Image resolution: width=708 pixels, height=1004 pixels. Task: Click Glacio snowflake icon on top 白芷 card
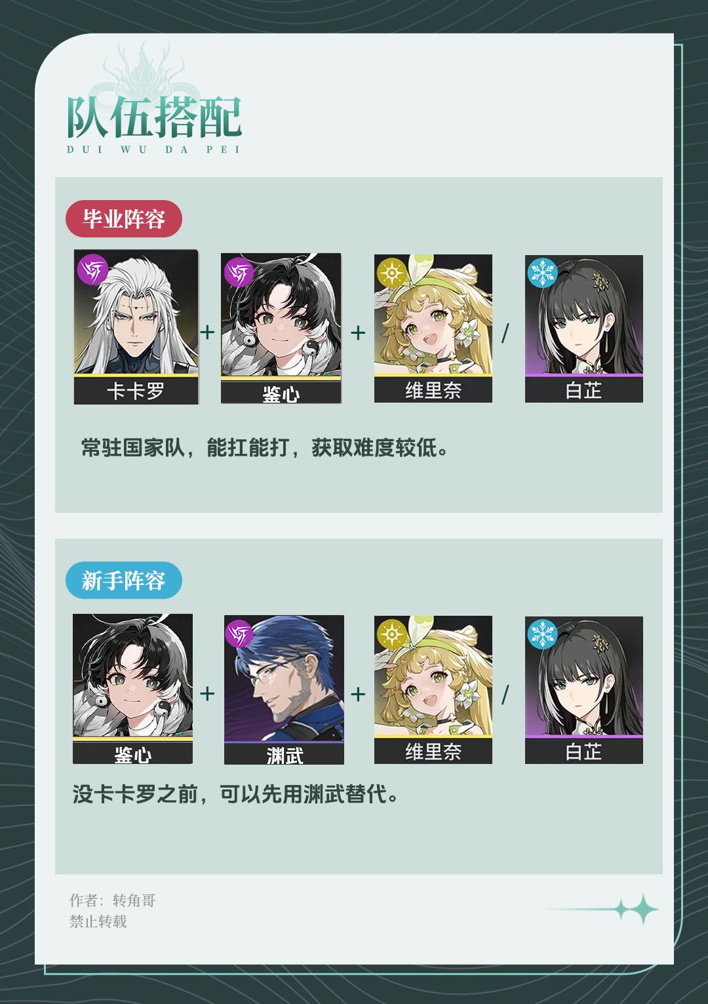pos(541,272)
